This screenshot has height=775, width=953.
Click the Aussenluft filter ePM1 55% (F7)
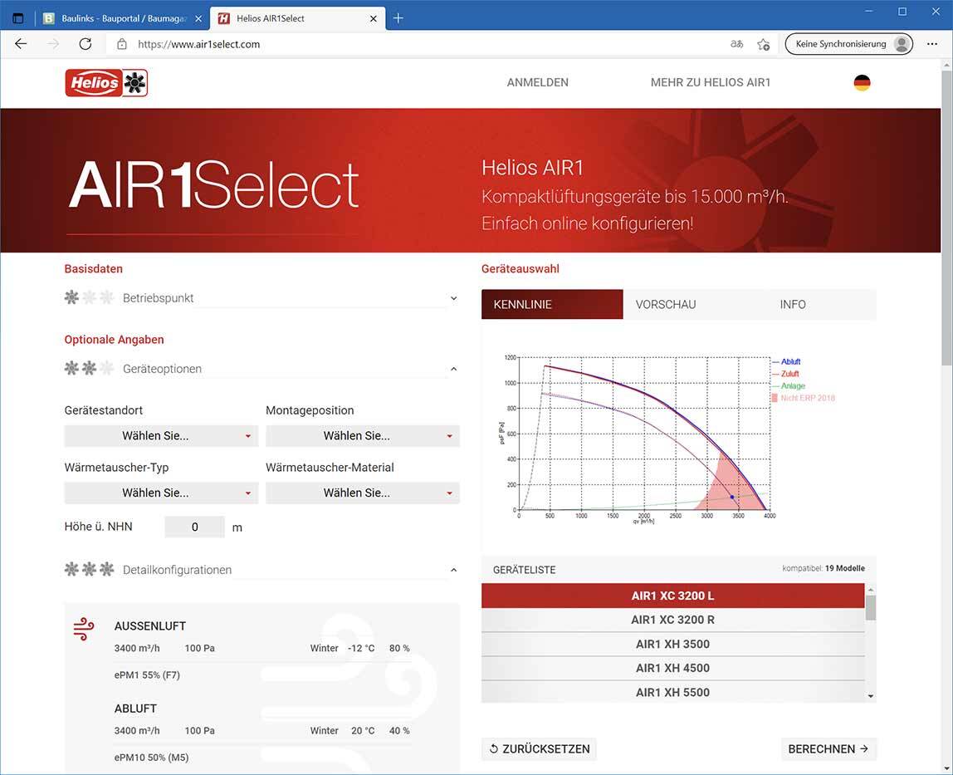pyautogui.click(x=147, y=674)
